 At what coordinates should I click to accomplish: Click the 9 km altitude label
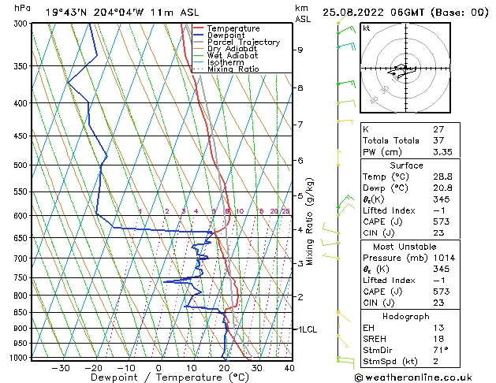click(300, 50)
